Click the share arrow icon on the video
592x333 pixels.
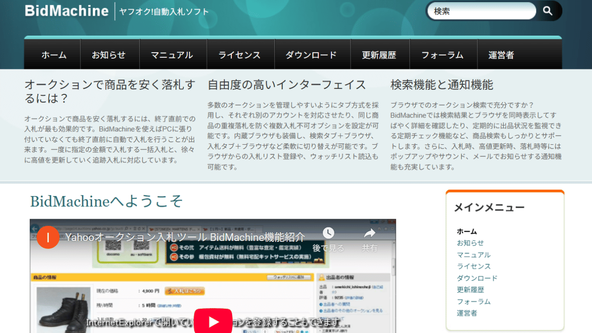[x=370, y=233]
